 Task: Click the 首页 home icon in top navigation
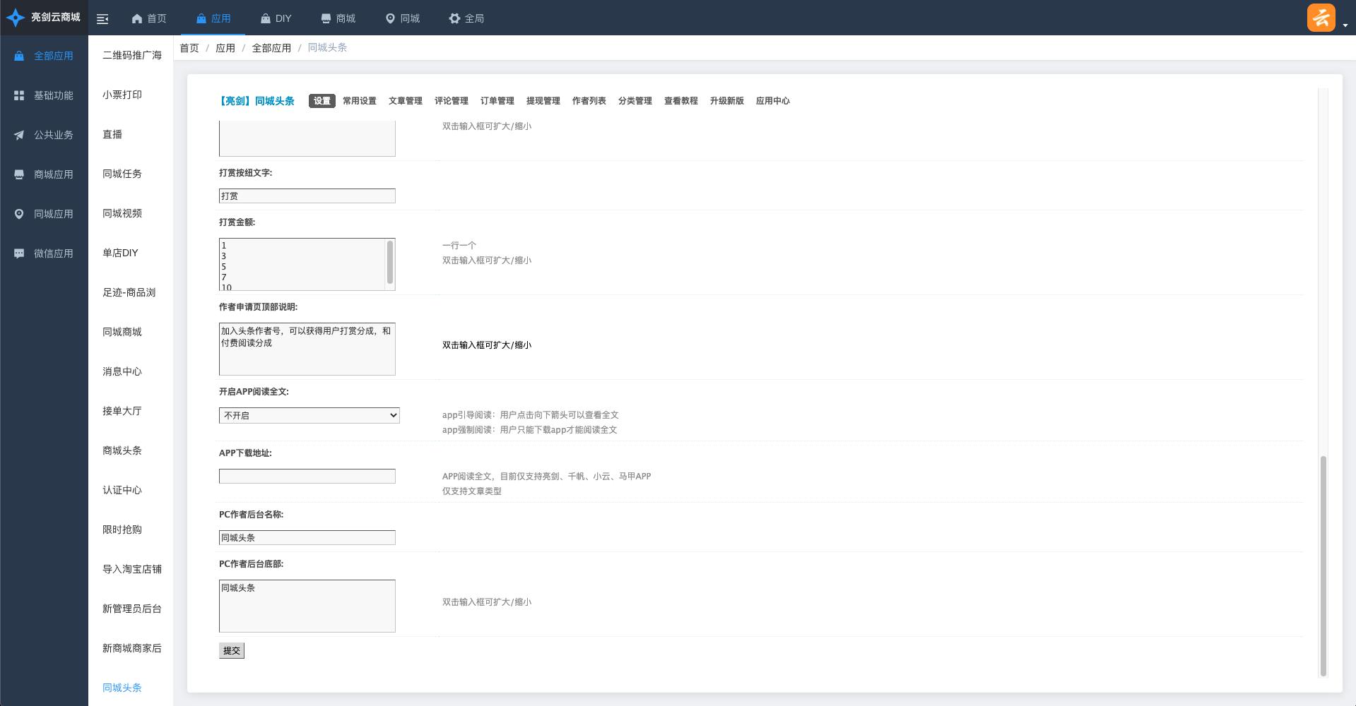137,18
